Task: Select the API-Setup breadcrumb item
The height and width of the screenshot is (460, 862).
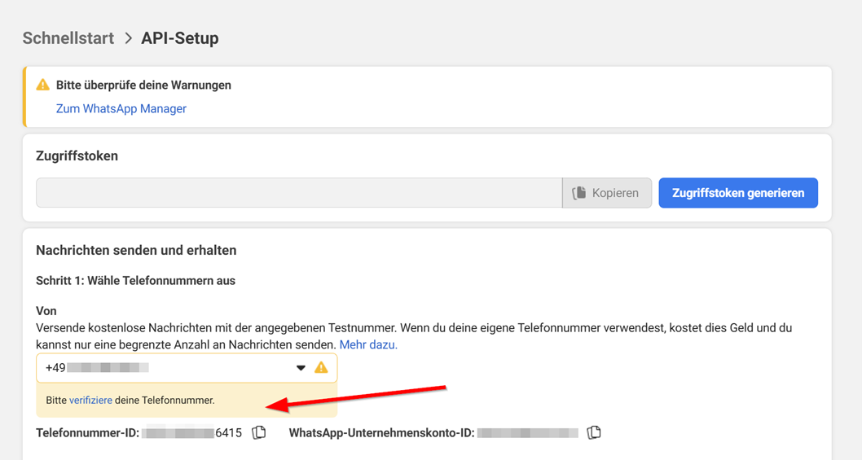Action: [x=180, y=38]
